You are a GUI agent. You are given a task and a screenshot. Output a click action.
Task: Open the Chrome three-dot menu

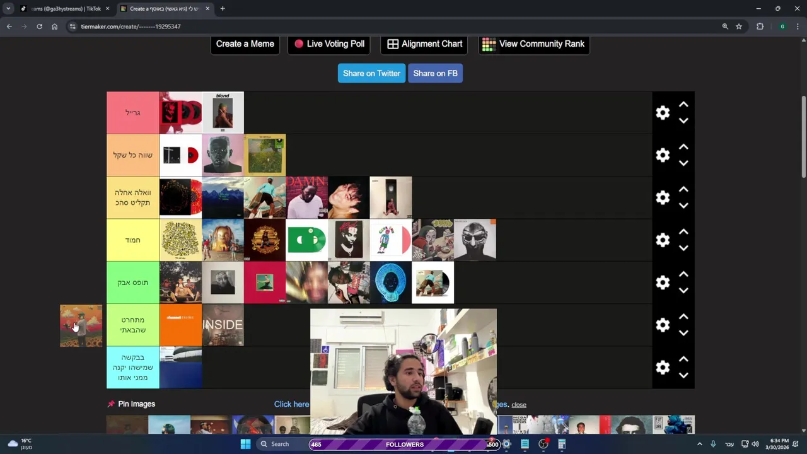(798, 26)
